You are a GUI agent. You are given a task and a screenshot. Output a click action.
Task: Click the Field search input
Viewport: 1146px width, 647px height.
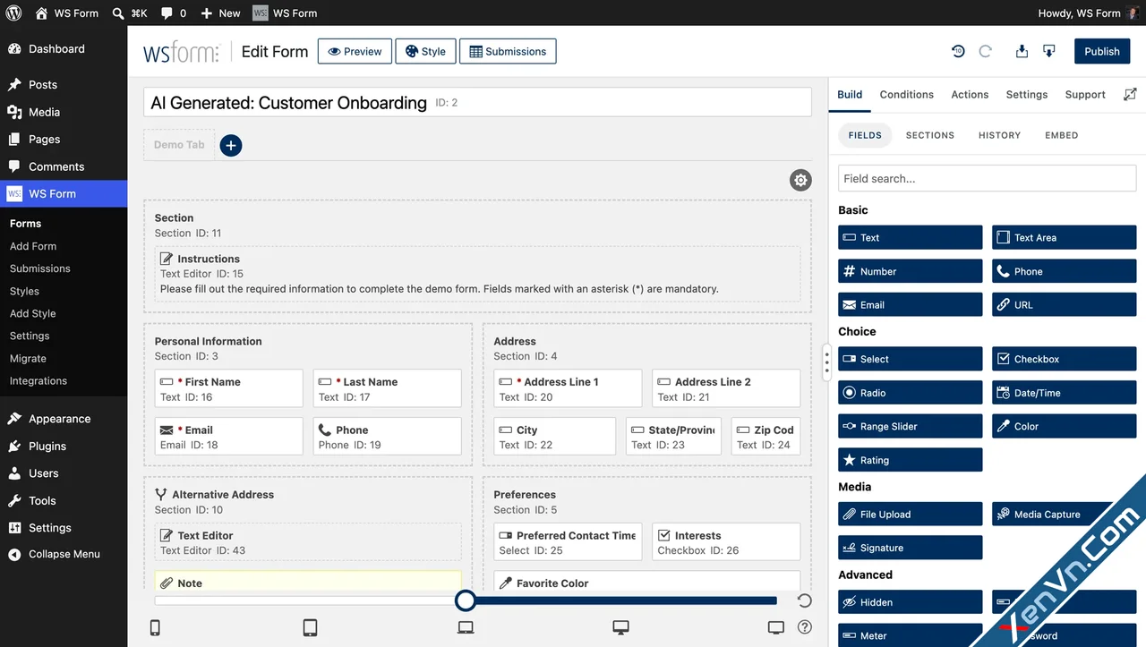tap(988, 178)
